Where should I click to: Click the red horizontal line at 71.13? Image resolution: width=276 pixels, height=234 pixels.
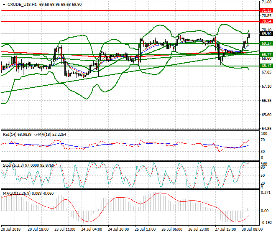point(130,10)
